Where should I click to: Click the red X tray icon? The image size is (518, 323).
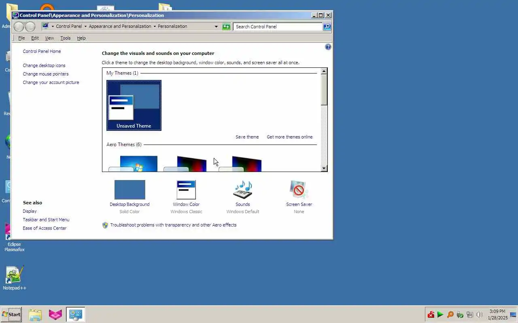click(431, 315)
